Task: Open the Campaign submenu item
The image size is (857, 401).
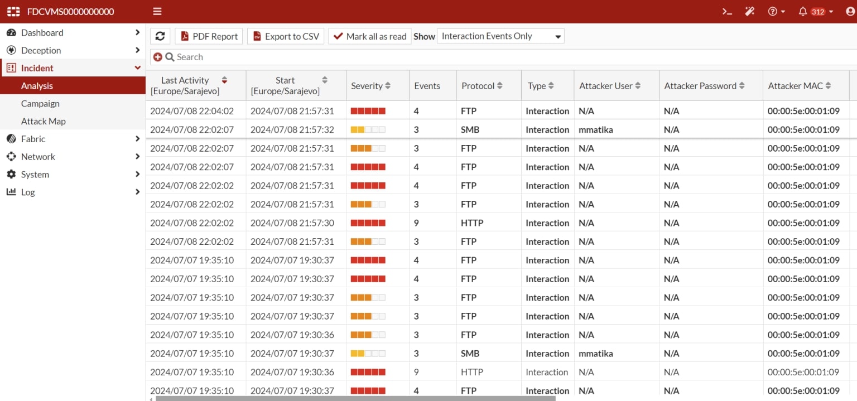Action: point(40,103)
